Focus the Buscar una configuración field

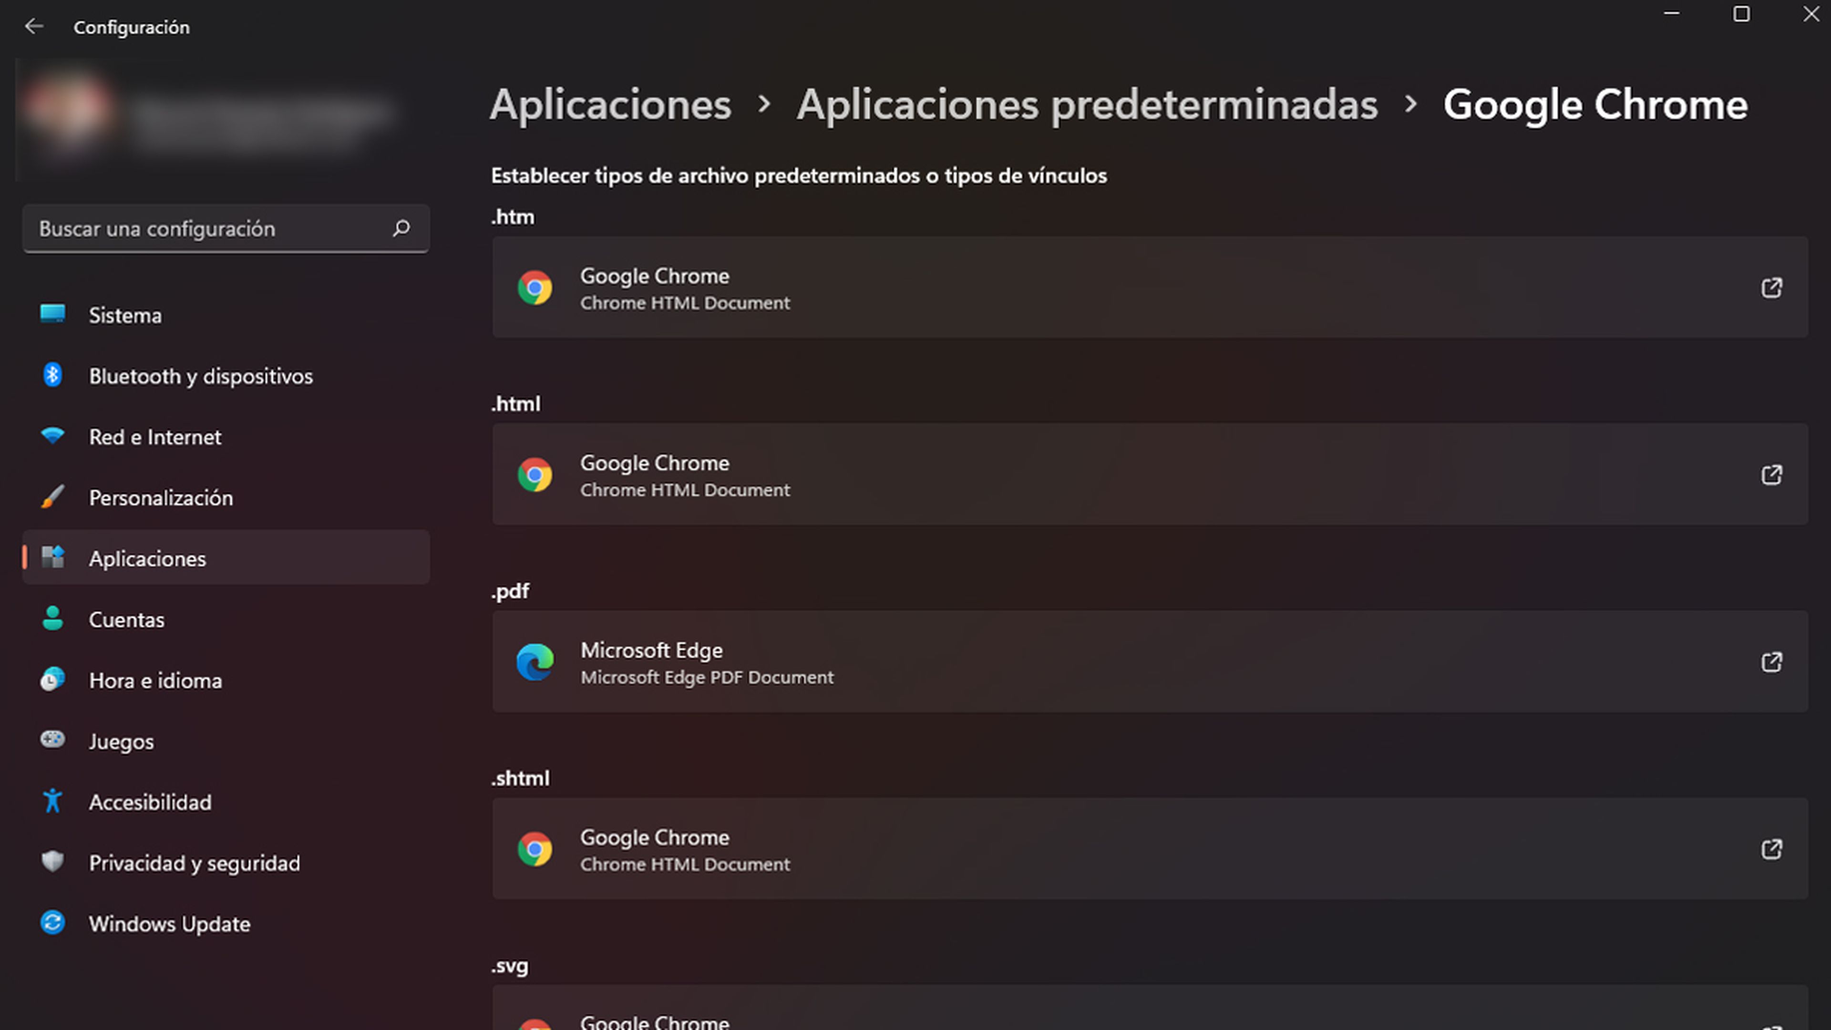tap(226, 228)
